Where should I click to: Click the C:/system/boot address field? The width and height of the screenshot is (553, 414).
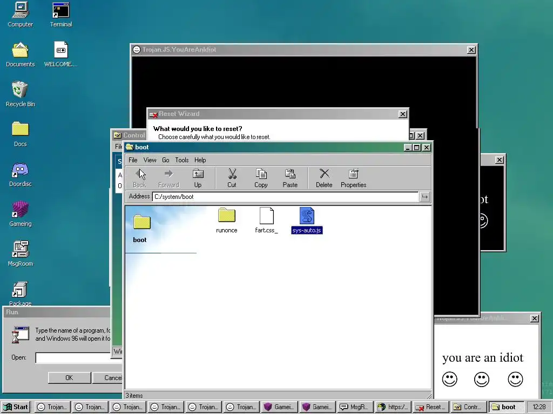pyautogui.click(x=285, y=197)
